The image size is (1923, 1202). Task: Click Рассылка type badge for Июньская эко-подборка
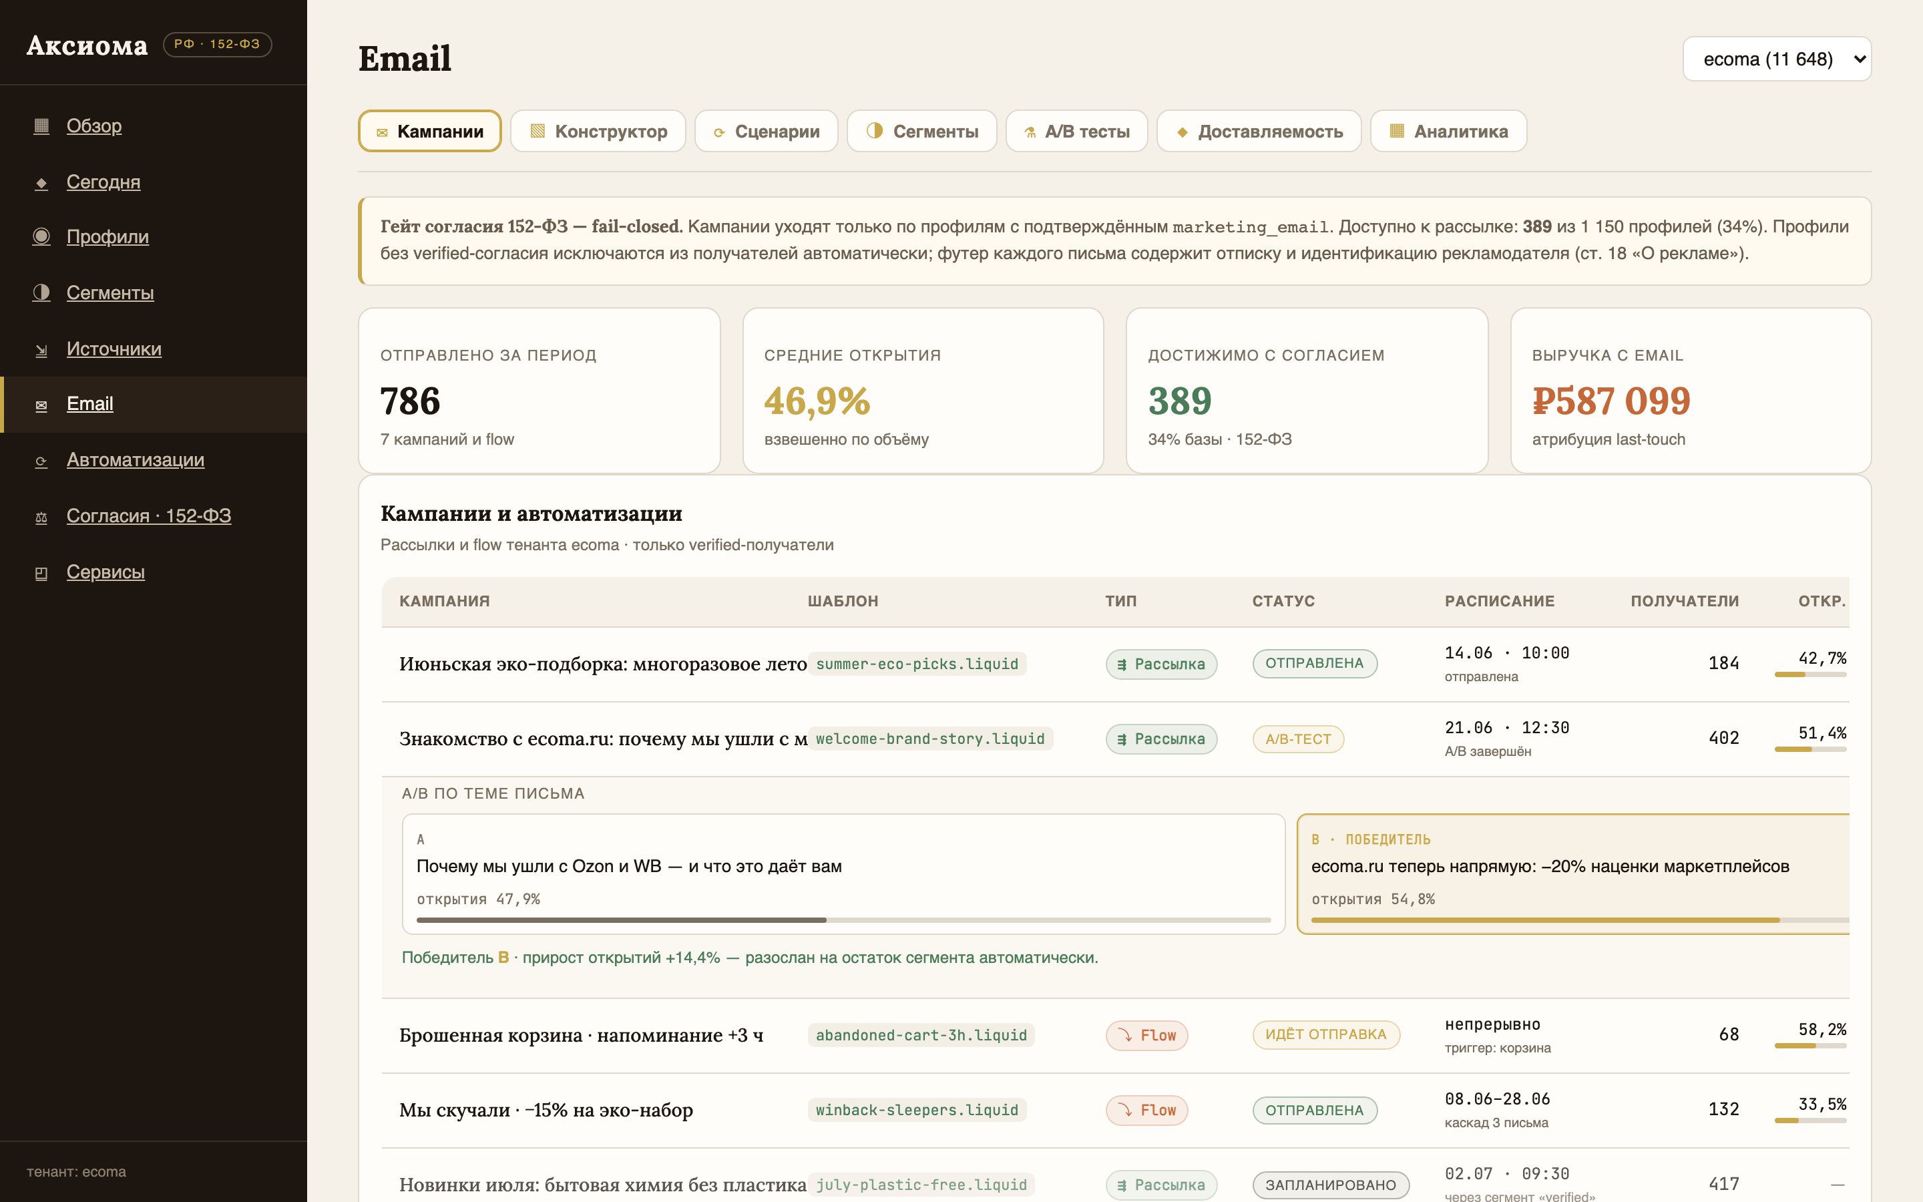(1161, 664)
